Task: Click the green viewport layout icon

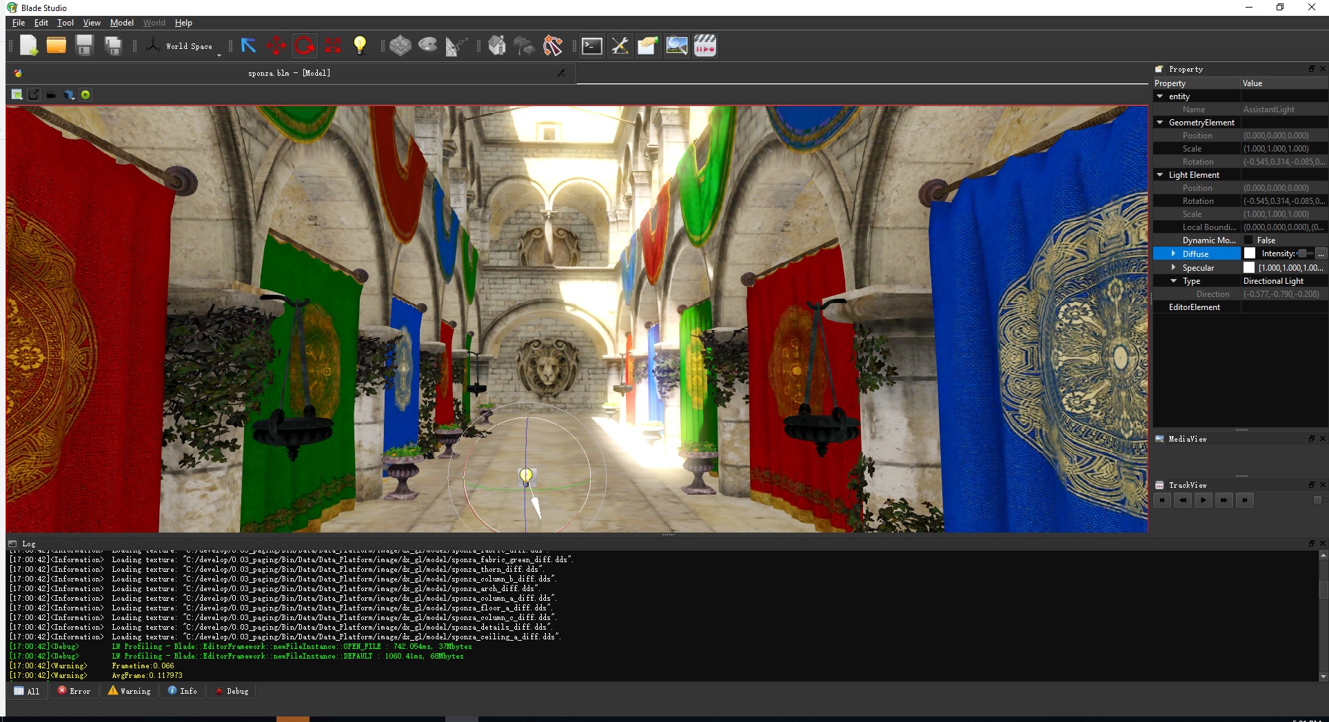Action: click(17, 94)
